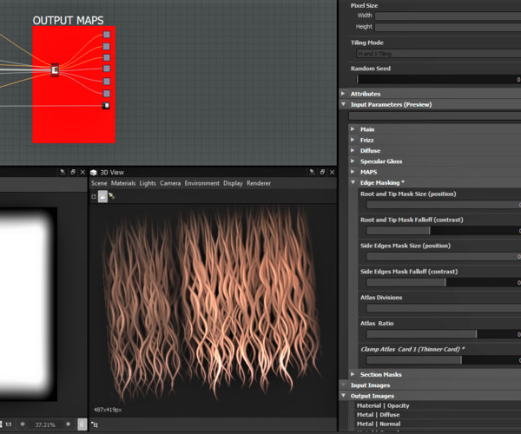This screenshot has width=521, height=434.
Task: Open the Scene menu in 3D View
Action: [99, 183]
